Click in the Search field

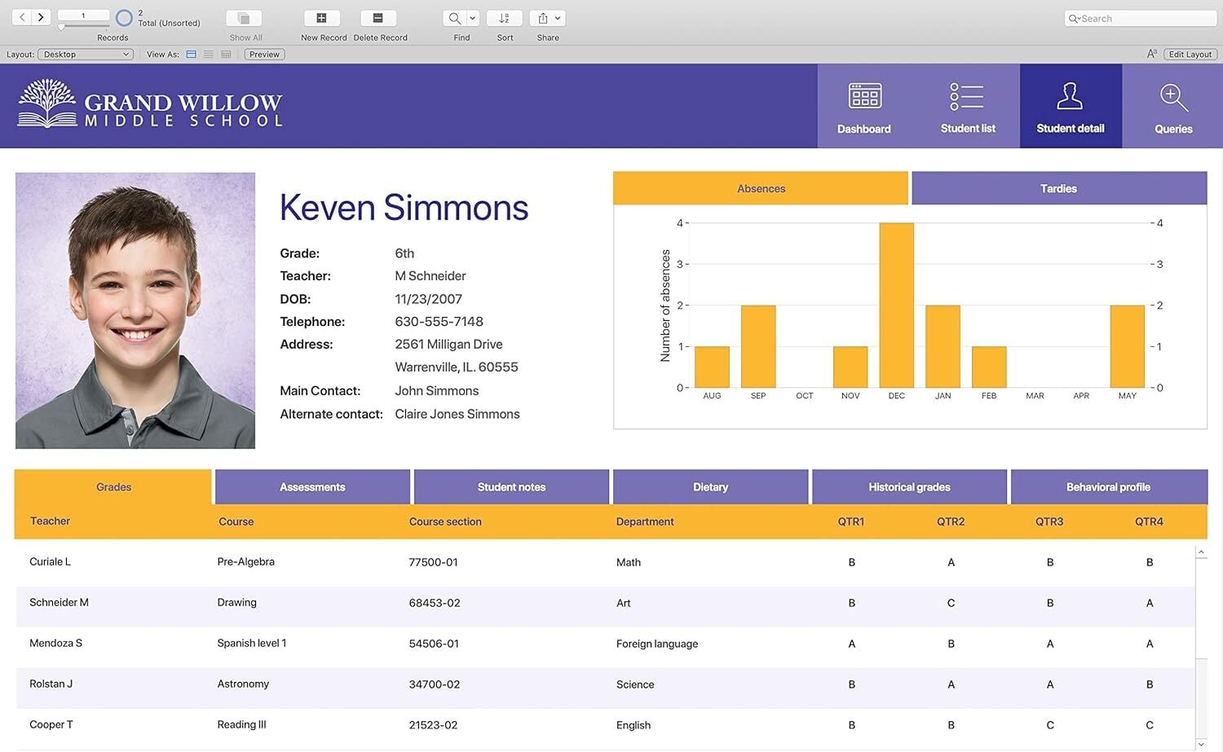tap(1141, 19)
